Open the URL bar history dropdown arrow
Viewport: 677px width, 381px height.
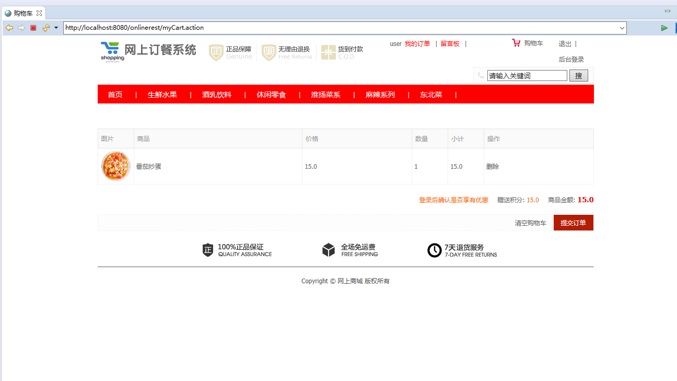(621, 28)
